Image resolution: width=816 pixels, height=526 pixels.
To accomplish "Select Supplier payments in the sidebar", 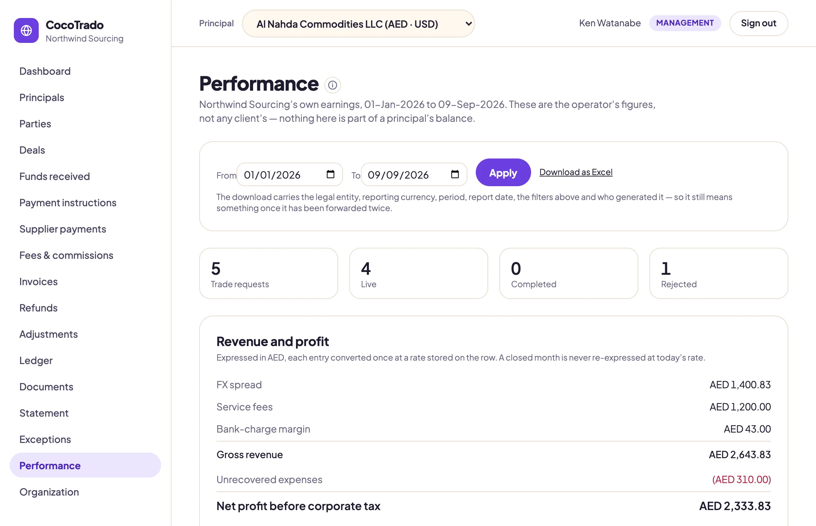I will [x=63, y=229].
